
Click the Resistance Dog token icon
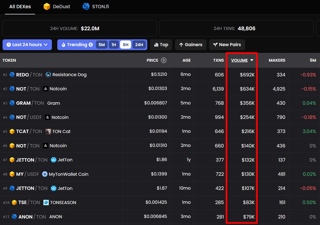[x=48, y=74]
